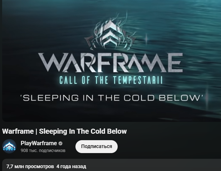Select the video title Warframe | Sleeping In The Cold Below
This screenshot has width=221, height=171.
[64, 131]
